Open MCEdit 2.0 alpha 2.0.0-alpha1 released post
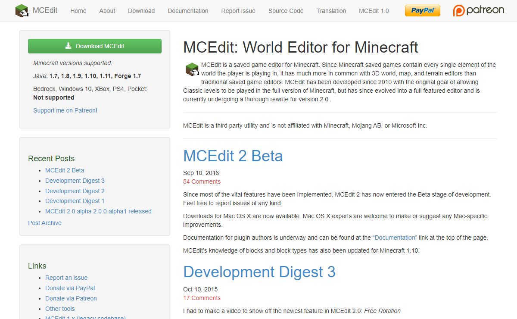 tap(98, 211)
